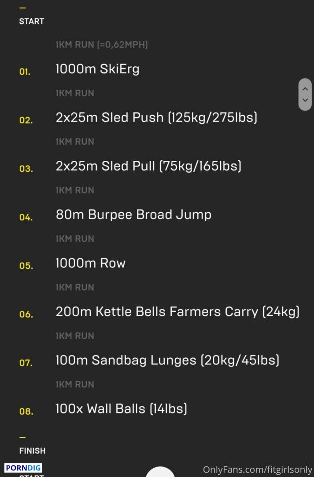Screen dimensions: 314x477
Task: Select the 1000m SkiErg station
Action: [x=97, y=69]
